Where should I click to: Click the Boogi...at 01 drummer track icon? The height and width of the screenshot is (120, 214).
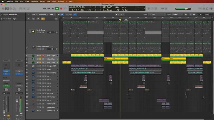[x=33, y=66]
